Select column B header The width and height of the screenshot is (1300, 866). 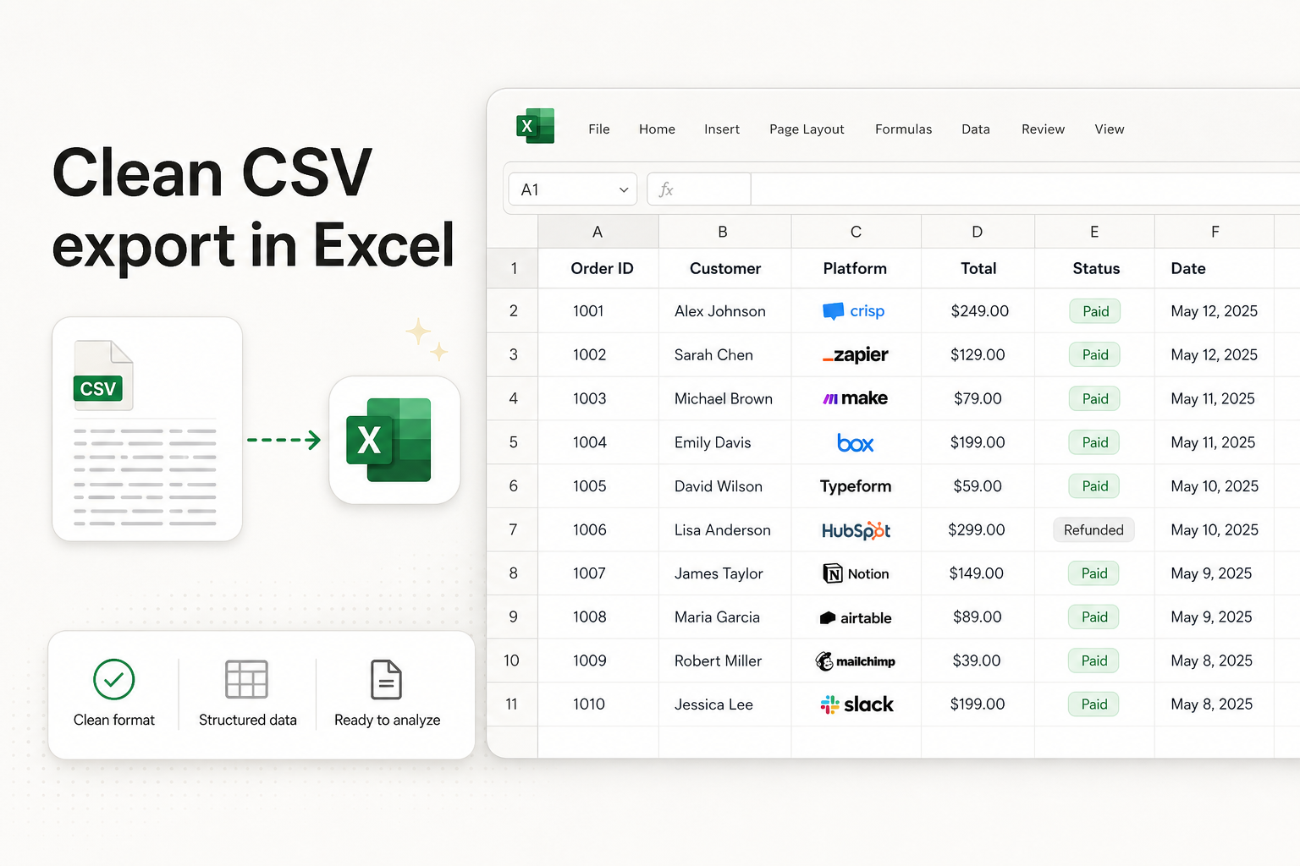click(724, 232)
